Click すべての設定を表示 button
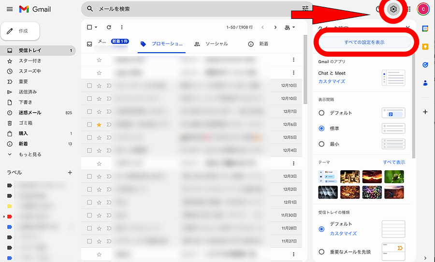The image size is (435, 262). tap(364, 42)
